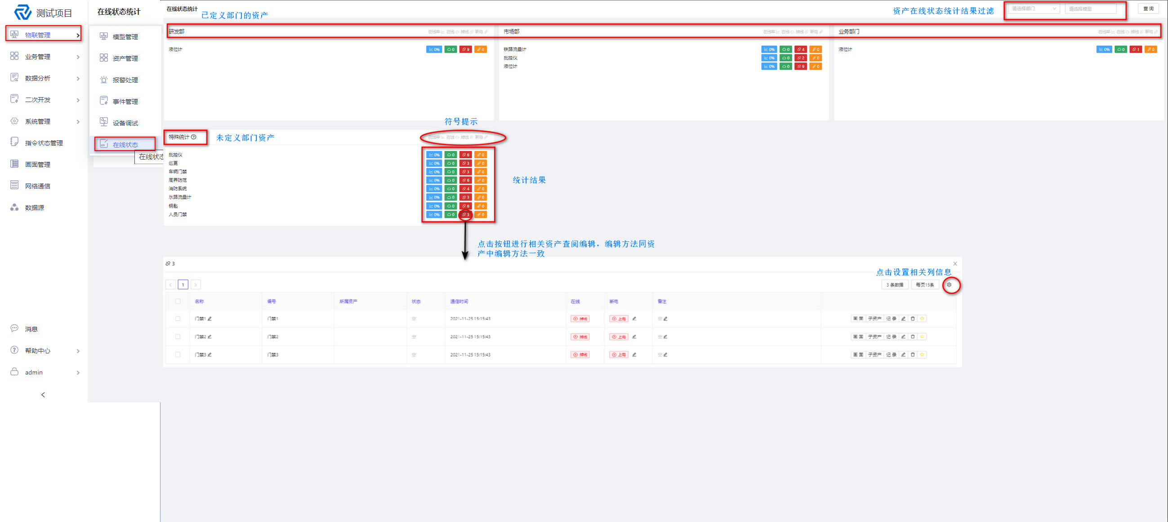Check the 门禁1 row checkbox
Image resolution: width=1168 pixels, height=522 pixels.
[178, 318]
